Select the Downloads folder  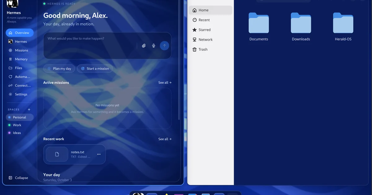(301, 27)
